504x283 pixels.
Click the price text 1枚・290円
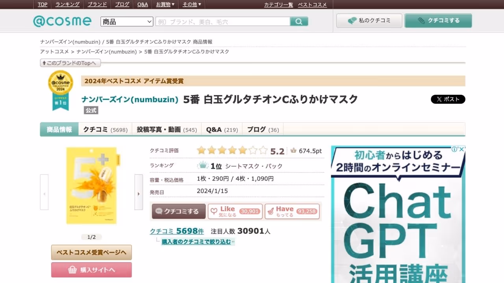pyautogui.click(x=213, y=178)
